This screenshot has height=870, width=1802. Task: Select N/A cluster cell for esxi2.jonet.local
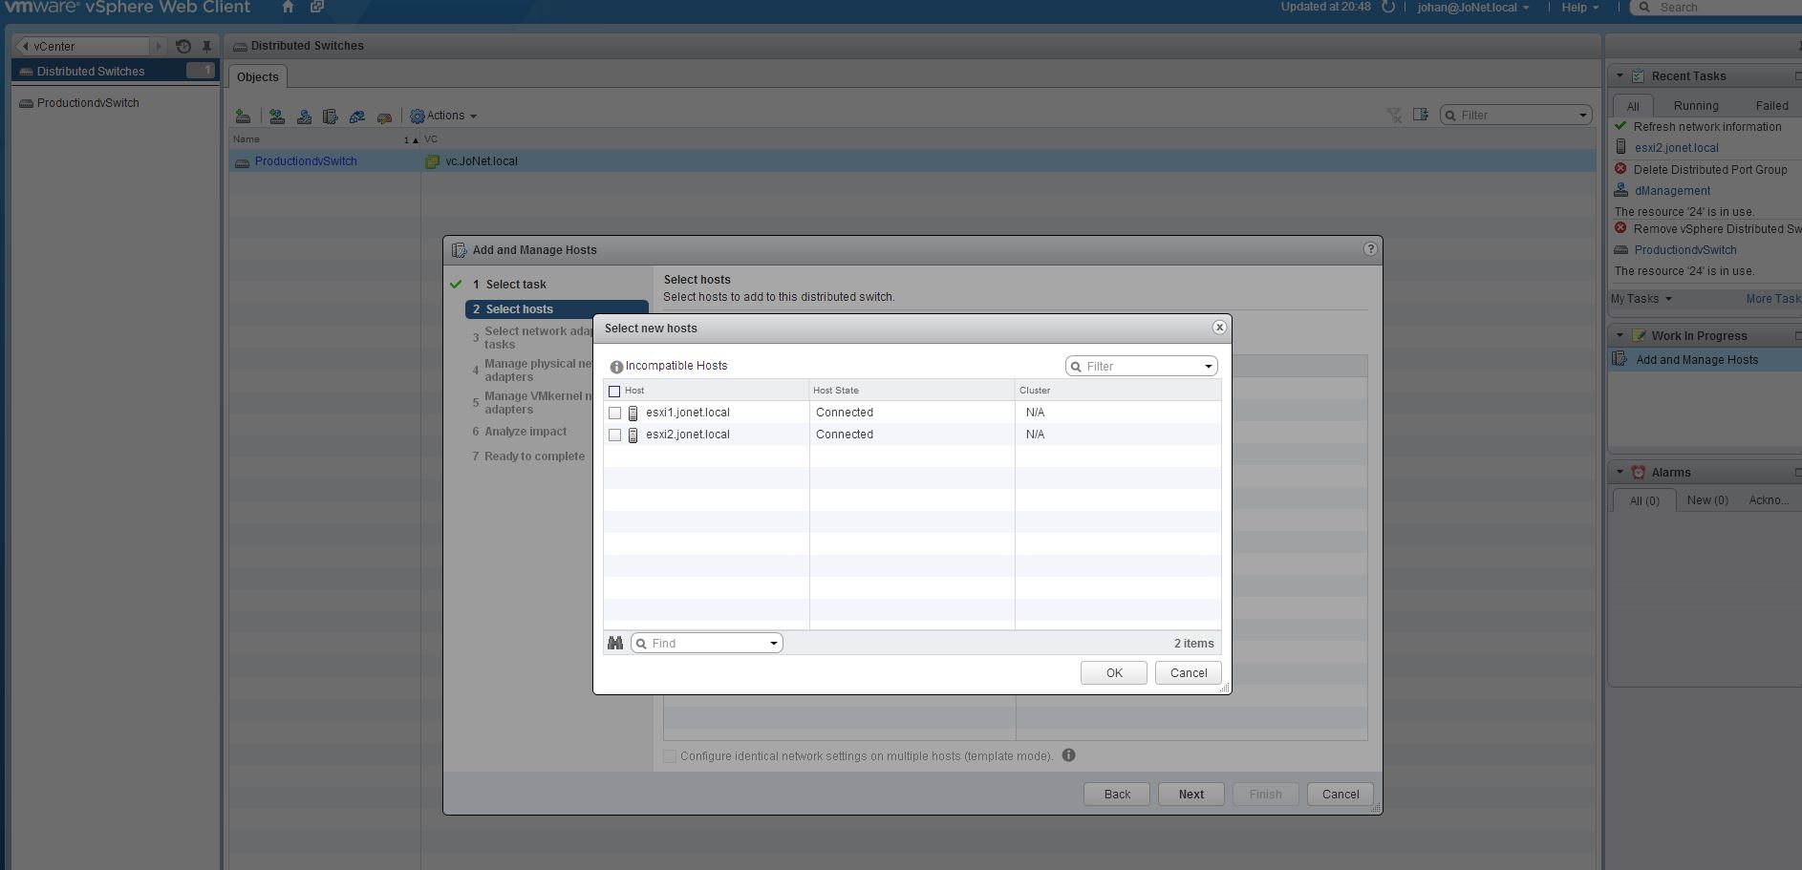(1035, 435)
